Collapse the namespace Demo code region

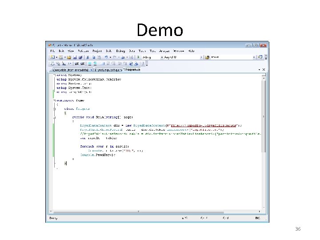point(55,100)
